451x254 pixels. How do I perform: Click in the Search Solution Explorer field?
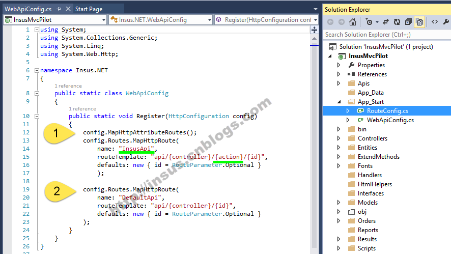coord(387,35)
